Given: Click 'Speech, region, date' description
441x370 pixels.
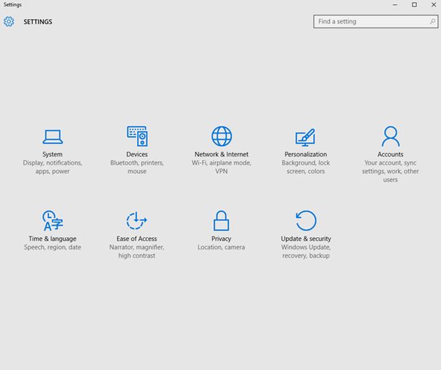Looking at the screenshot, I should click(x=53, y=247).
